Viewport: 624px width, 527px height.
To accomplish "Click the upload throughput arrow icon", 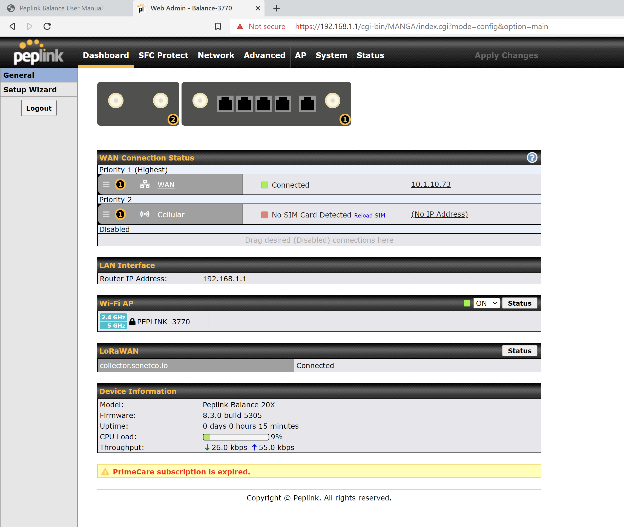I will 254,447.
